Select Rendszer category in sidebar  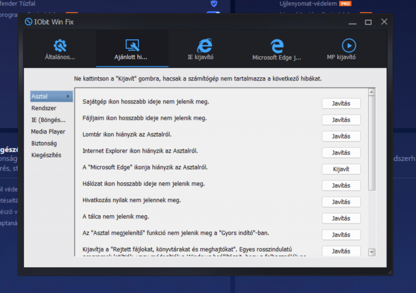point(44,108)
